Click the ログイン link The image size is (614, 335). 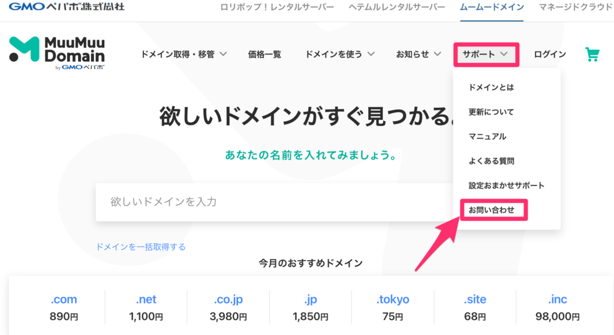click(x=550, y=55)
